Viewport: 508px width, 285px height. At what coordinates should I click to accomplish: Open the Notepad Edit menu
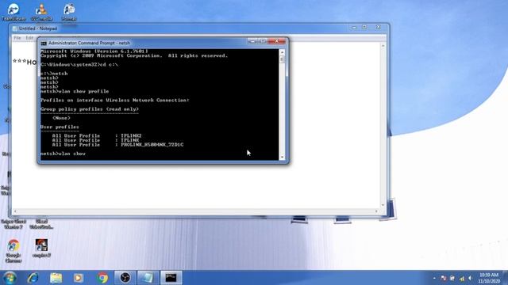click(x=29, y=38)
